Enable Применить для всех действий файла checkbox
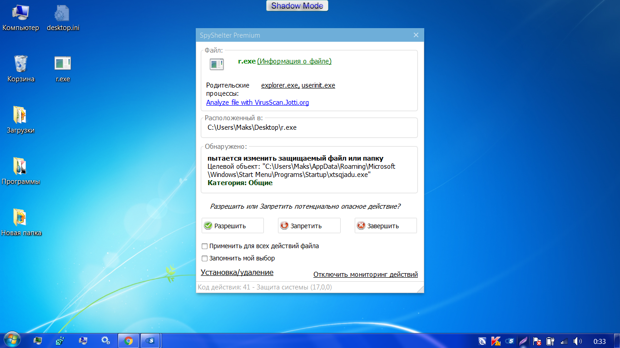 click(204, 246)
